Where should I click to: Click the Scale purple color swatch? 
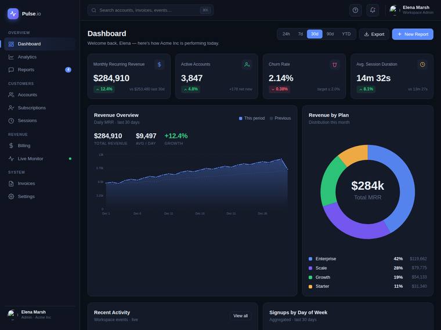(310, 268)
